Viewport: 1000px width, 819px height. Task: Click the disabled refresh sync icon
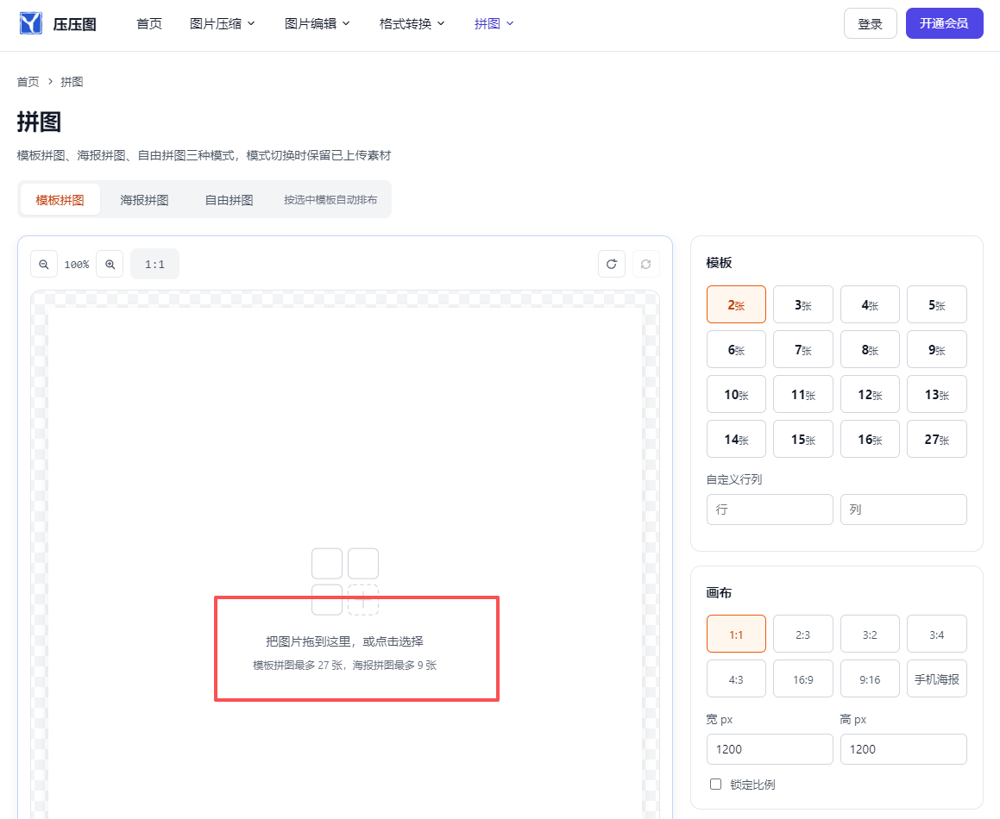point(646,264)
